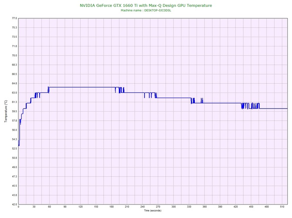Click the 43.8 y-axis value
This screenshot has width=292, height=218.
(14, 195)
